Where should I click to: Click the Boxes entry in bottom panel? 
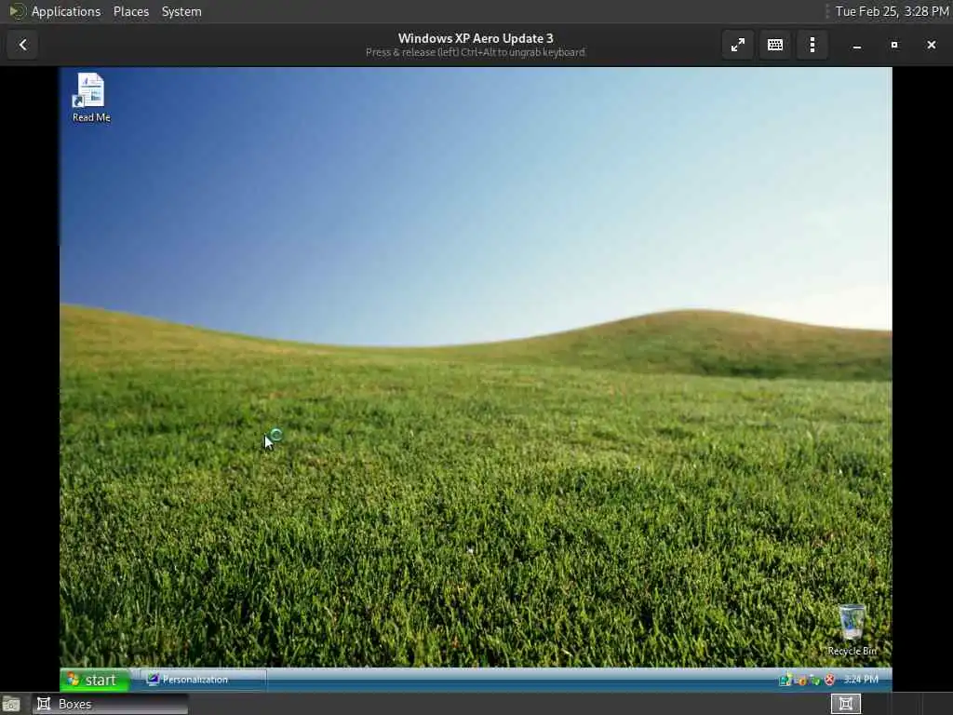point(110,704)
